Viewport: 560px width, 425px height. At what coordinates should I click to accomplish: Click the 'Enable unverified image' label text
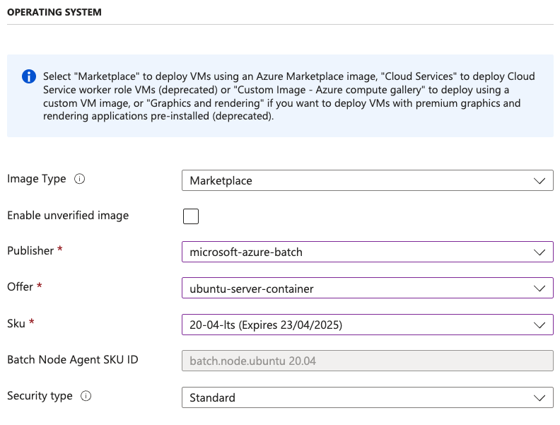click(68, 216)
